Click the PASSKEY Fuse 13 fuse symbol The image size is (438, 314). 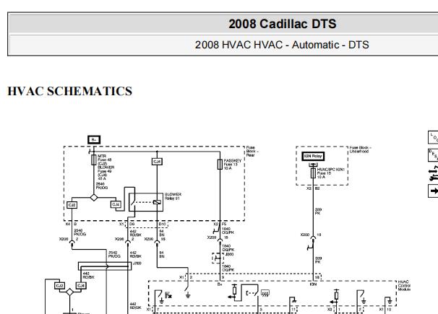click(220, 165)
